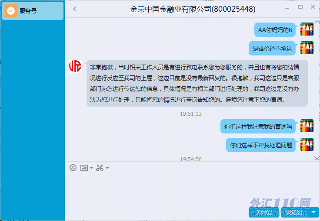Click the 你们这样我注意我的言词吗 message bubble
320x221 pixels.
click(258, 127)
